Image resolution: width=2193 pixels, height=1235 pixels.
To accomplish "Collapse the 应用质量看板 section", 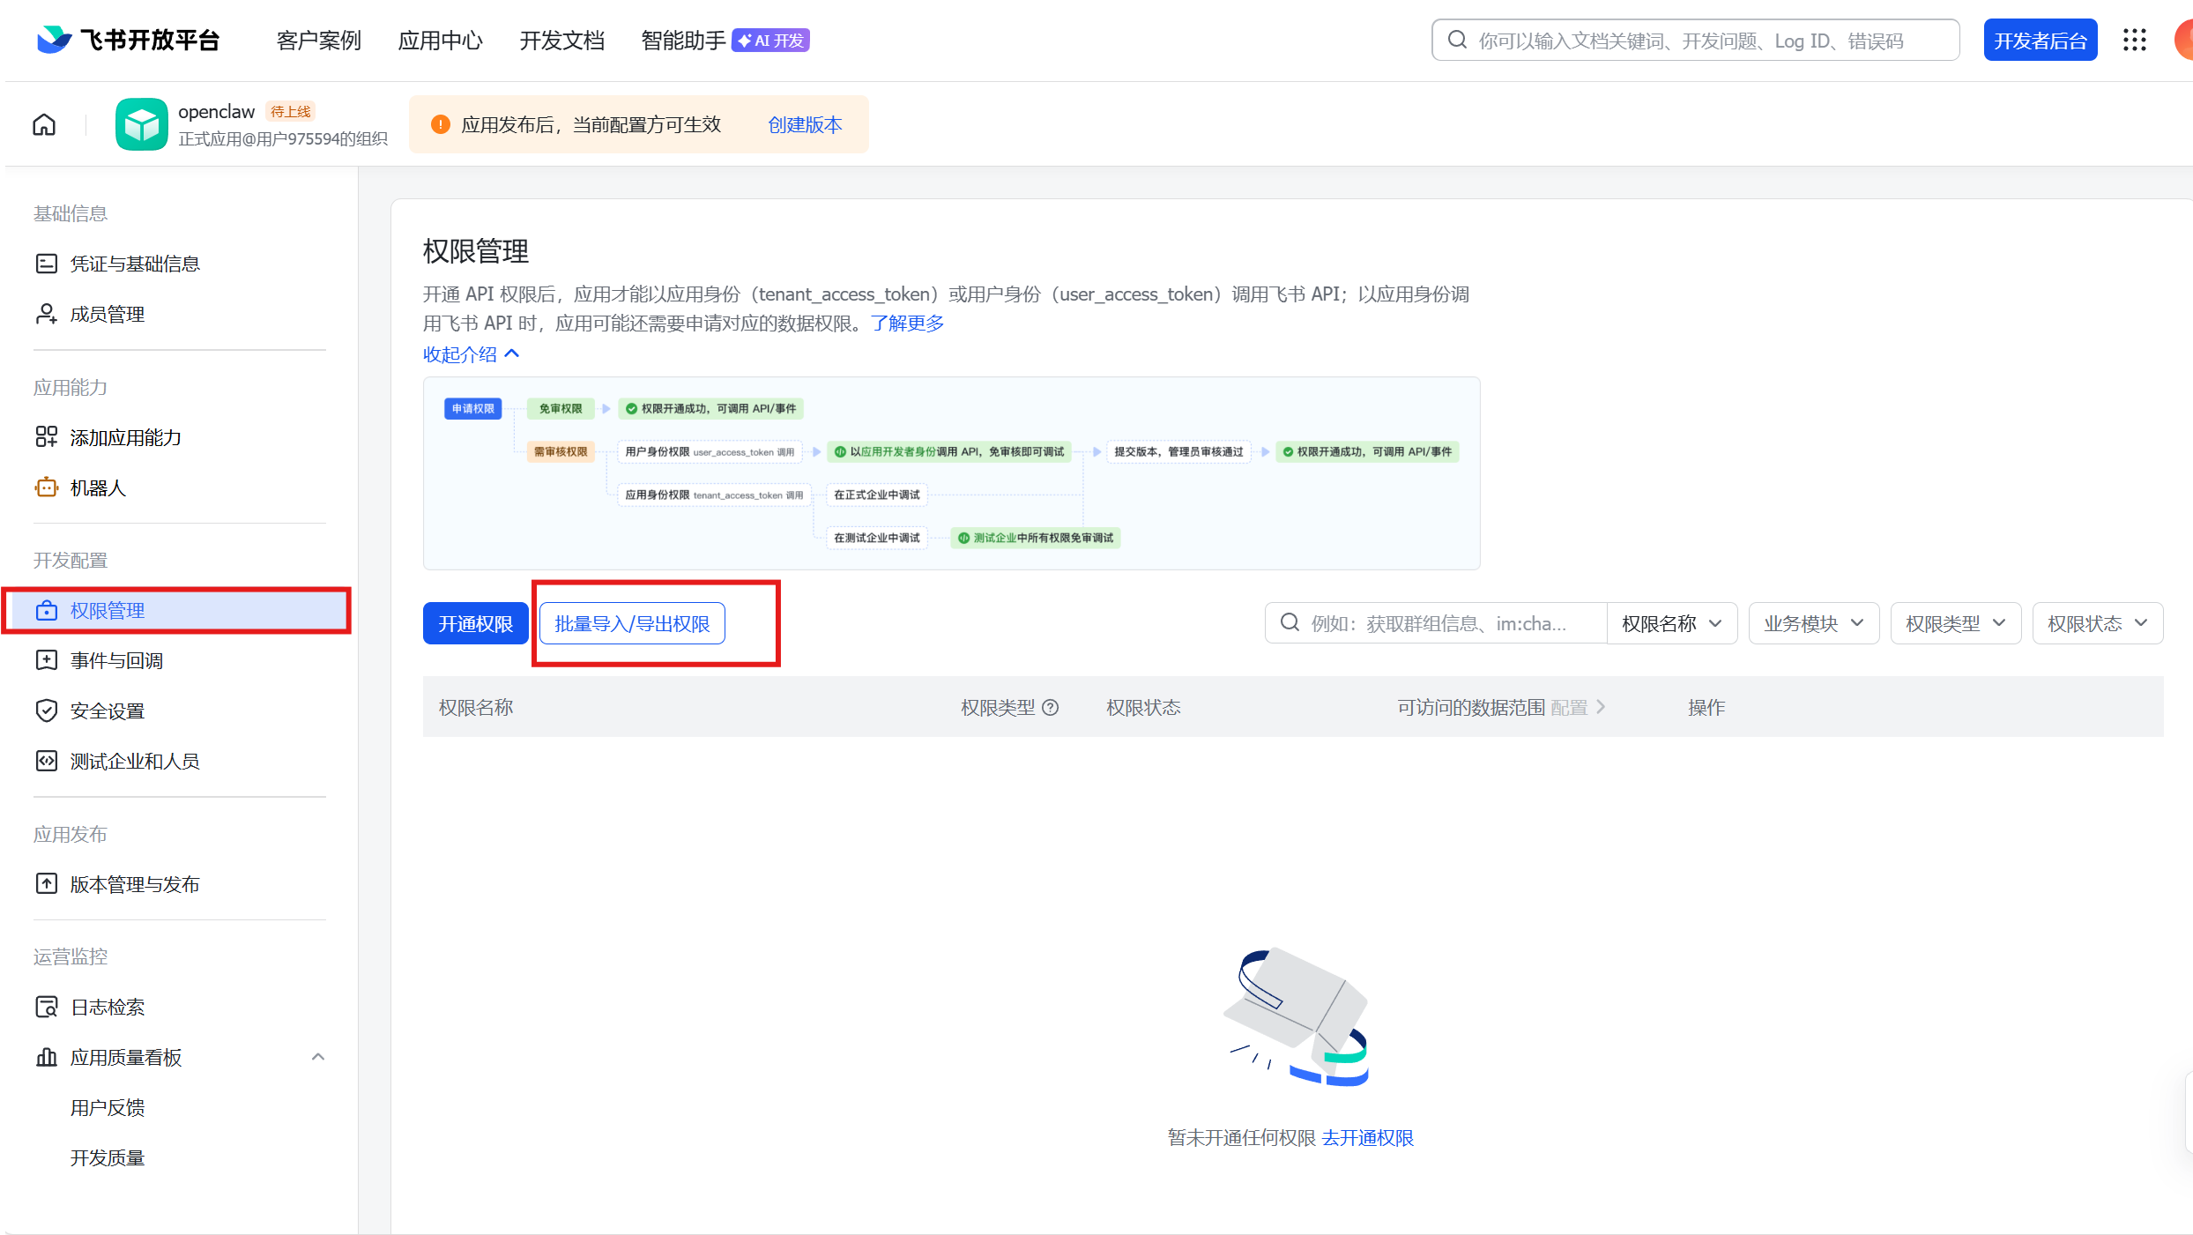I will (318, 1057).
